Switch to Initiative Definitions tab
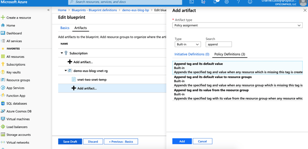 coord(192,54)
